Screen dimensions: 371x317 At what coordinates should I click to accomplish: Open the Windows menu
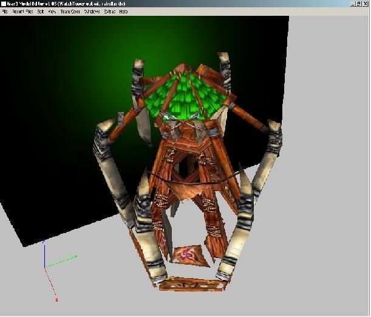click(x=92, y=12)
